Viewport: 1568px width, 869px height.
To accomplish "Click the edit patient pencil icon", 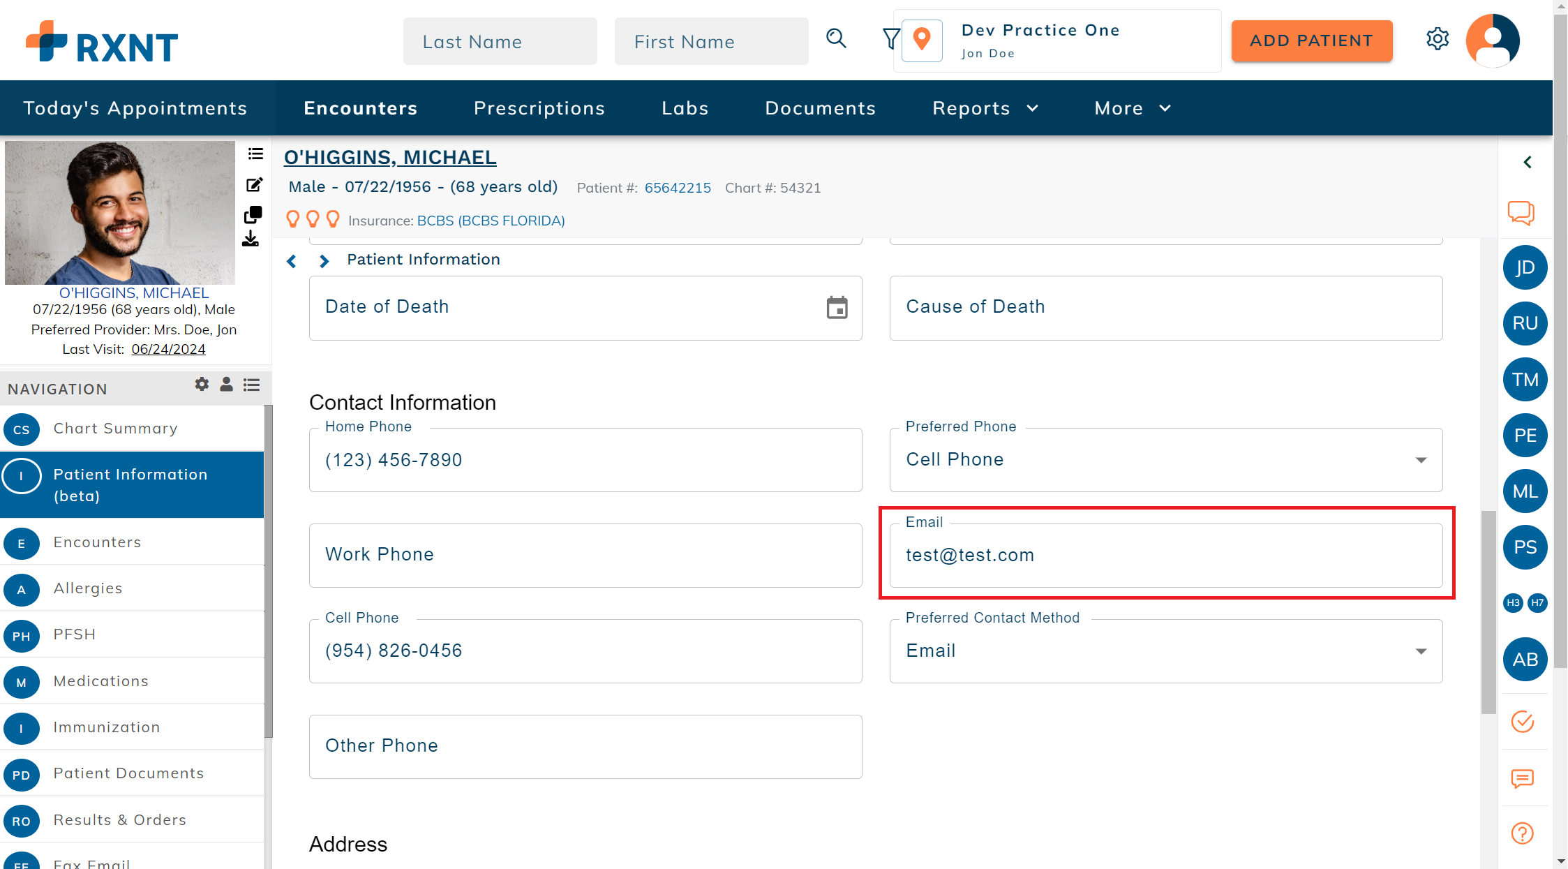I will pos(254,184).
